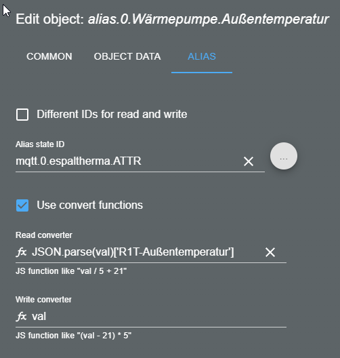Open the state ID browser with the three-dots button
Image resolution: width=340 pixels, height=358 pixels.
point(284,156)
